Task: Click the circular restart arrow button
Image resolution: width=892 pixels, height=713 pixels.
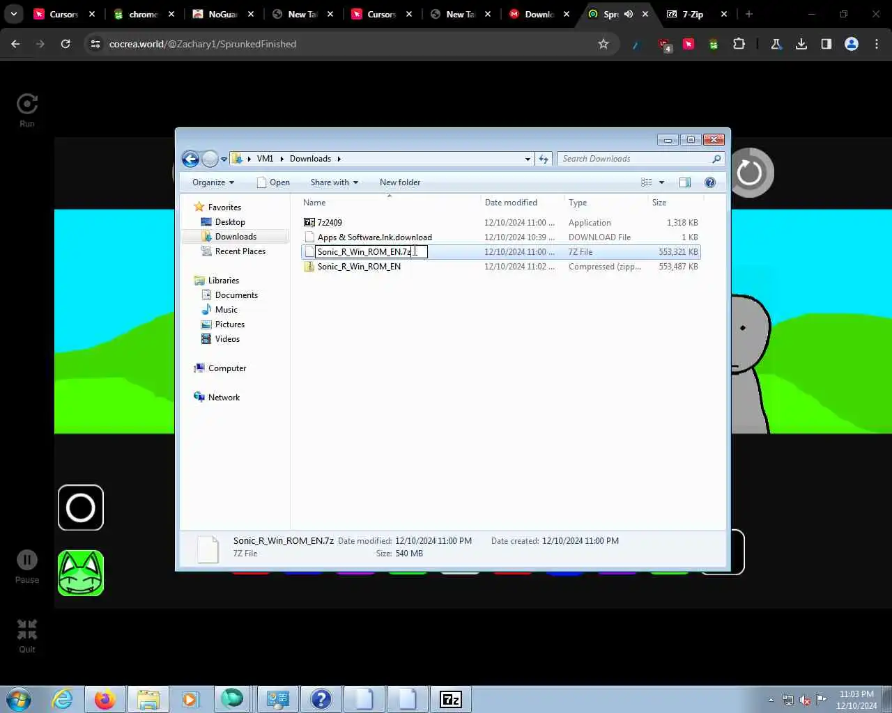Action: click(x=750, y=172)
